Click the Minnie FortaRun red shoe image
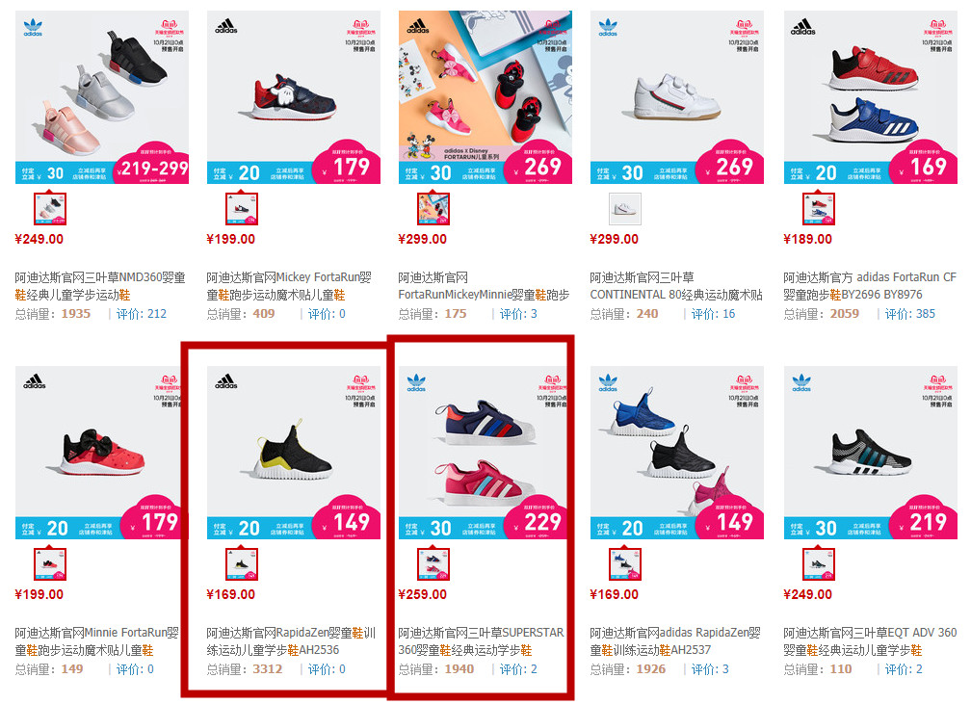Image resolution: width=971 pixels, height=704 pixels. click(x=101, y=453)
